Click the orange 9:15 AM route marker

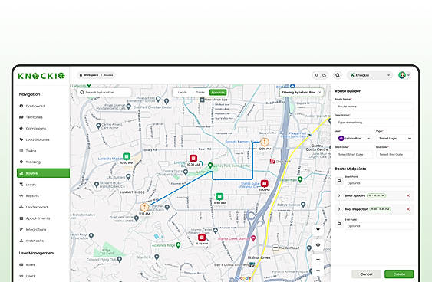point(144,207)
